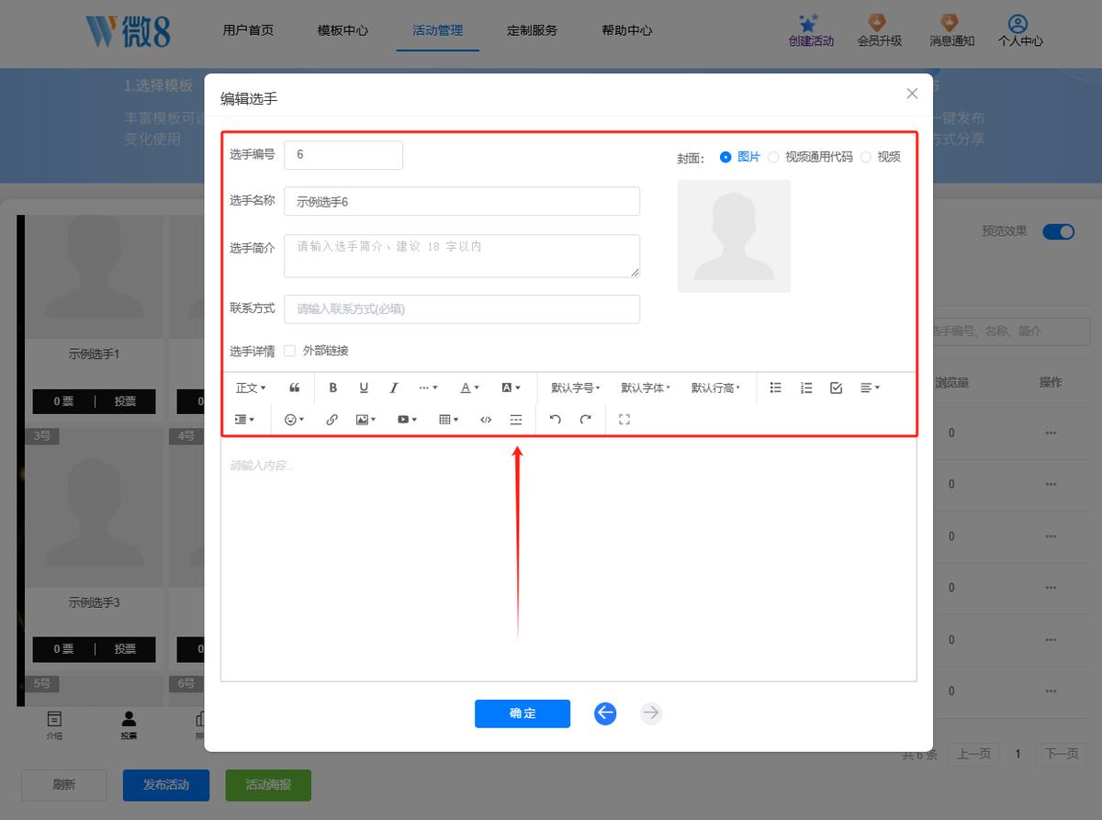Check the 外部链接 checkbox

coord(290,351)
